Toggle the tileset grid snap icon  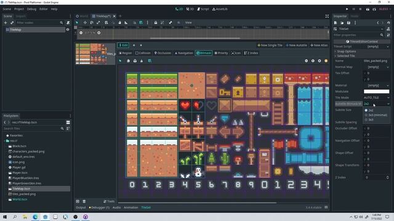coord(150,61)
